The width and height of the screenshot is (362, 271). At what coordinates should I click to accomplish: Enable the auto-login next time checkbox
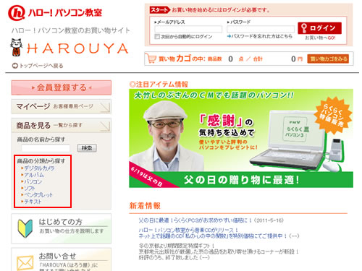tap(157, 36)
